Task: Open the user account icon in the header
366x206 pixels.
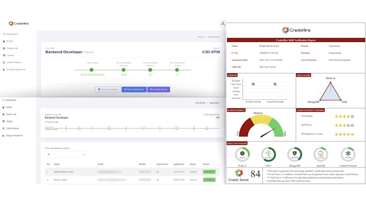Action: pyautogui.click(x=223, y=23)
